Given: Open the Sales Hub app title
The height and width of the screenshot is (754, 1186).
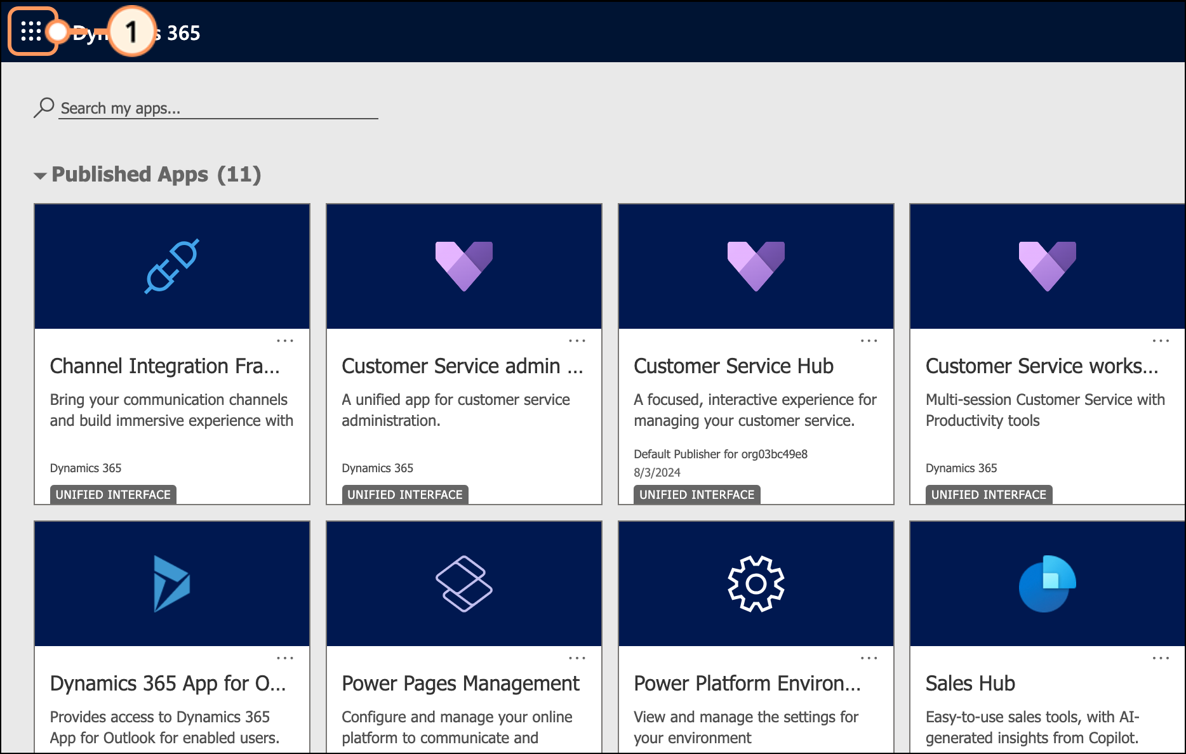Looking at the screenshot, I should 970,684.
